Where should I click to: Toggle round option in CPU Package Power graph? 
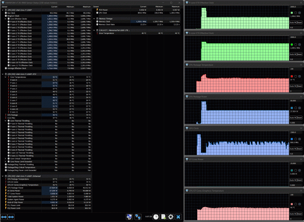coord(300,108)
